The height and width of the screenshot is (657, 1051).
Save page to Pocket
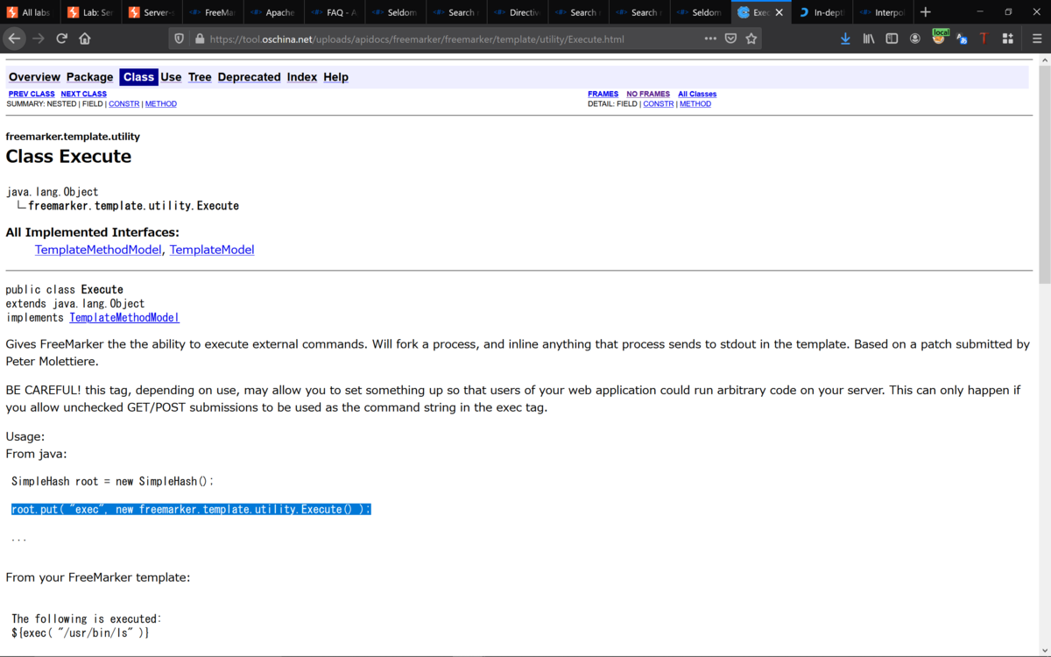click(730, 39)
